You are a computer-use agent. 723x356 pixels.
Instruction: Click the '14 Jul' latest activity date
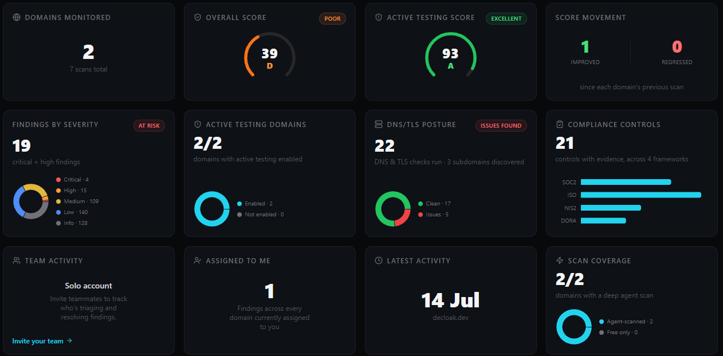451,300
